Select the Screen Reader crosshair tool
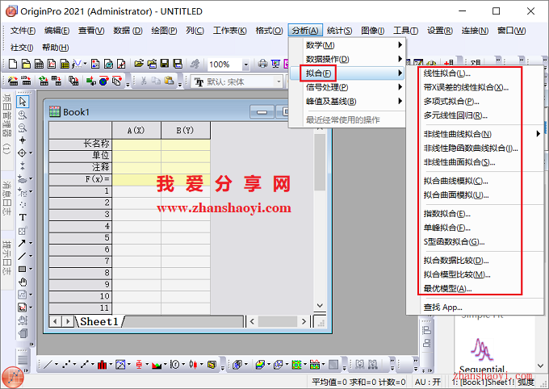 (23, 140)
